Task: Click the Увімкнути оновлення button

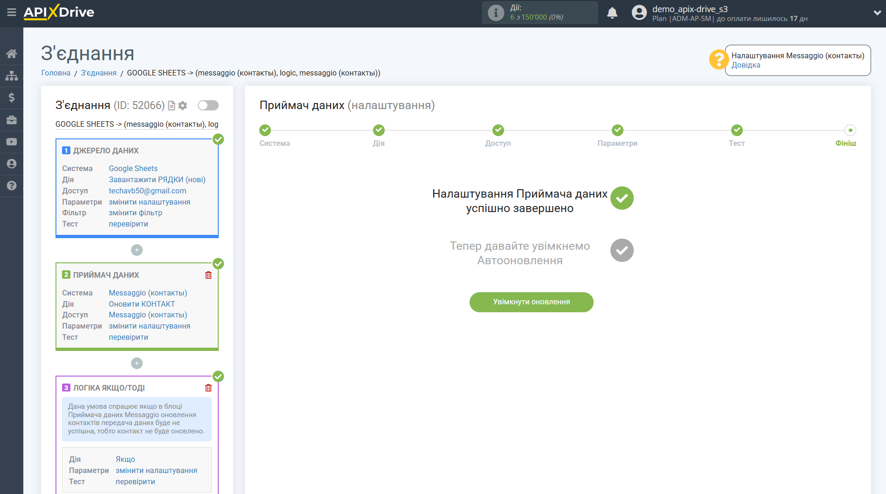Action: (x=531, y=302)
